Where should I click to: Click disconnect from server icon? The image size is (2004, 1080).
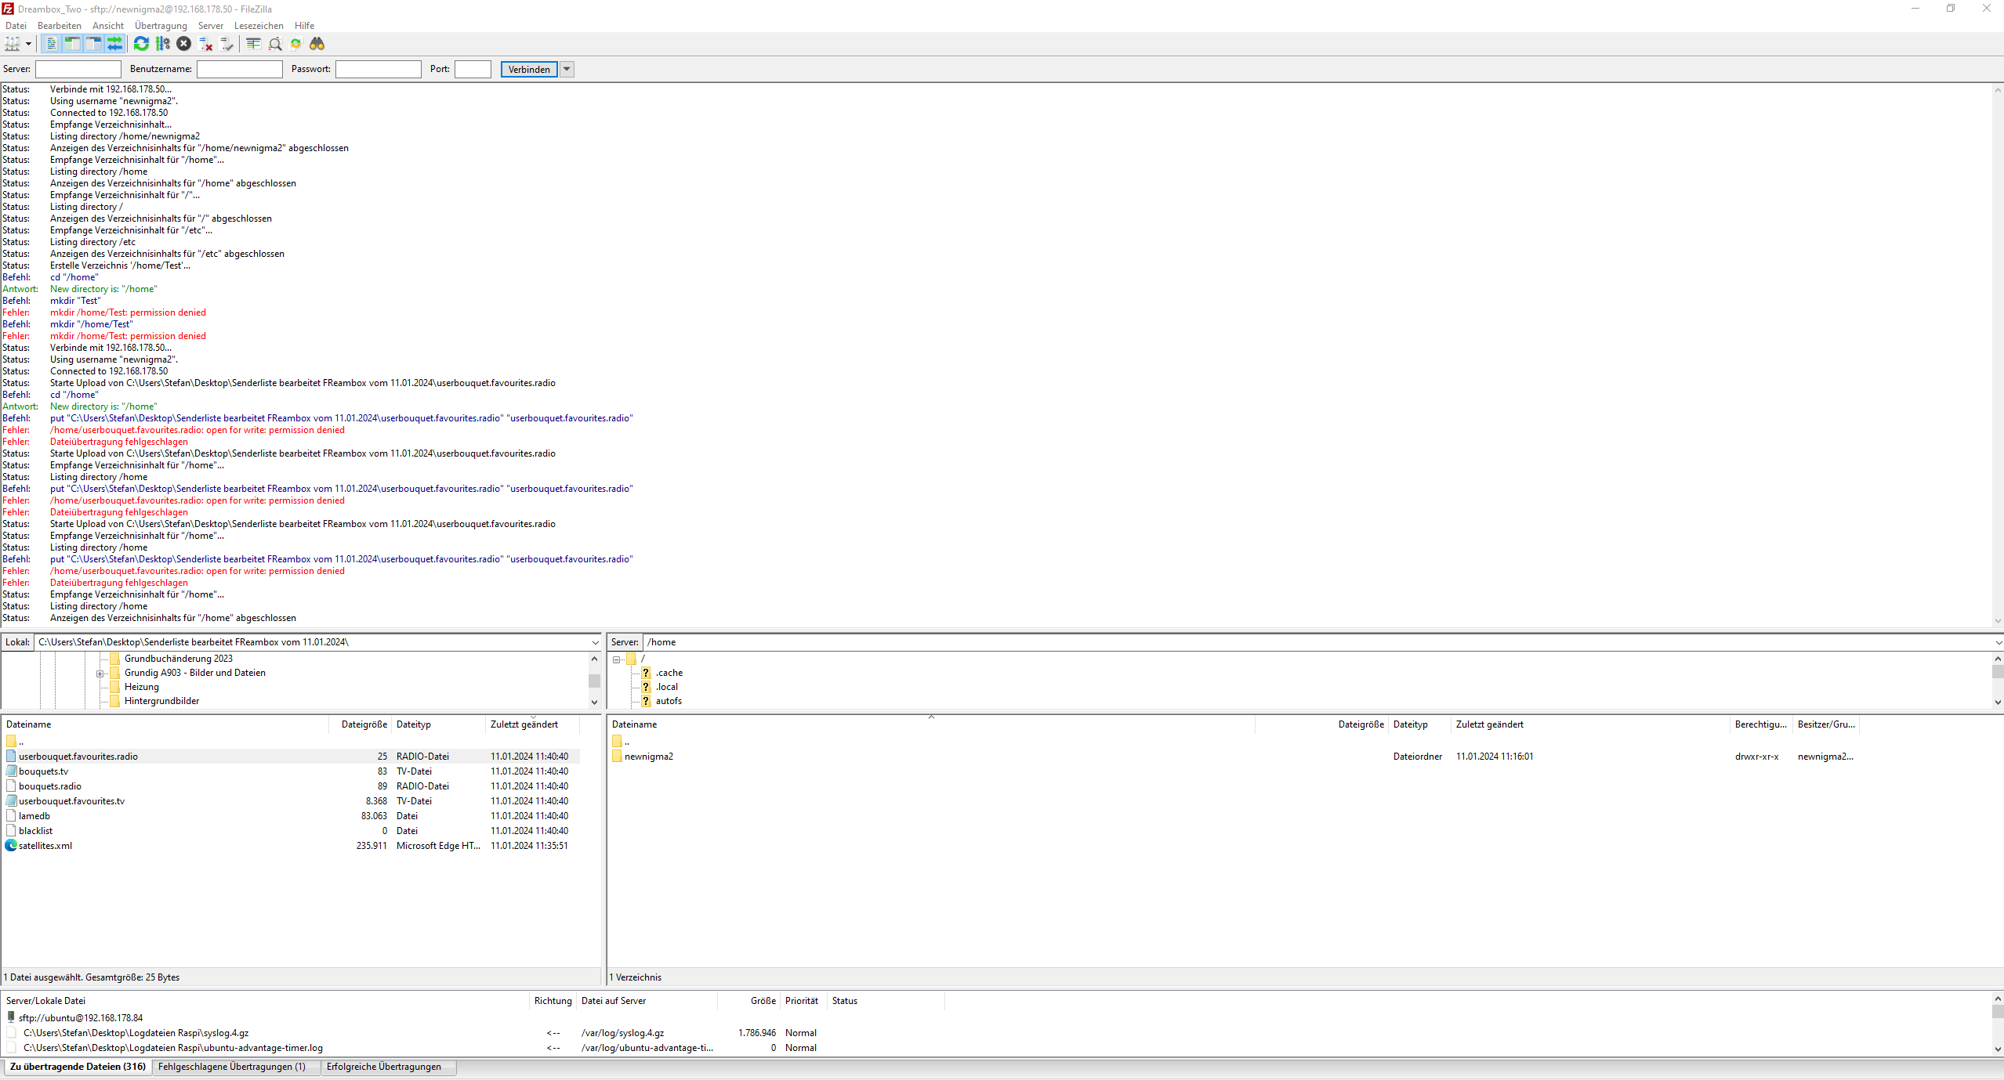pos(205,44)
